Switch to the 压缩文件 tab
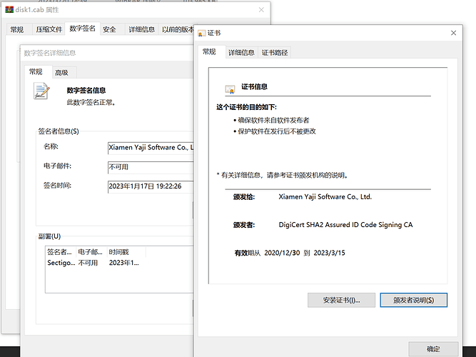This screenshot has height=357, width=476. tap(49, 29)
